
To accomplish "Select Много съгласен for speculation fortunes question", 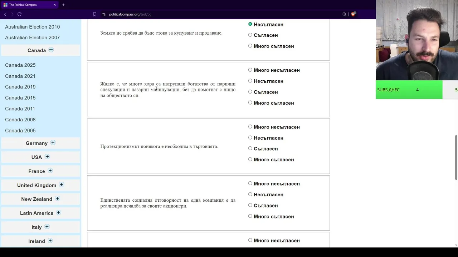I will 250,102.
